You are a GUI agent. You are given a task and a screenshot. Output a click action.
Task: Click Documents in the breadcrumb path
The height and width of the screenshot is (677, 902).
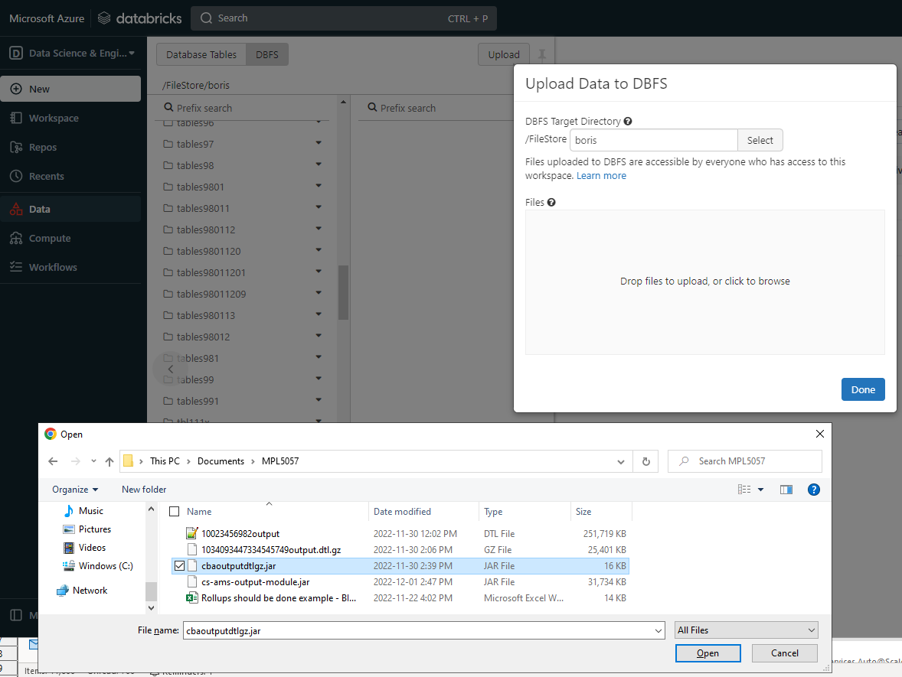click(x=221, y=461)
